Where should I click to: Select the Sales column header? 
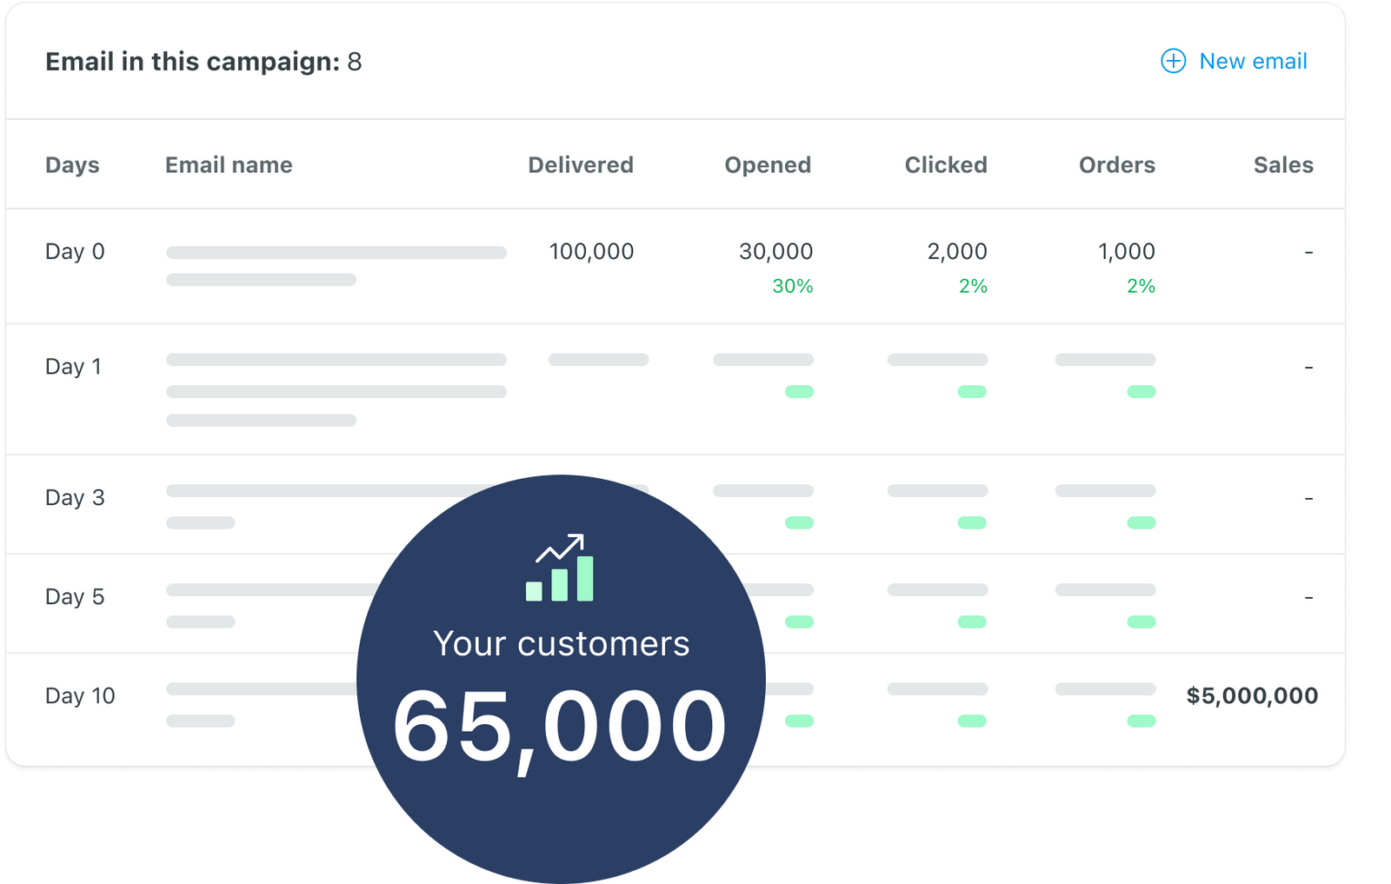[1284, 164]
